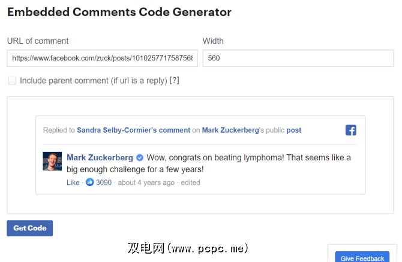This screenshot has height=262, width=402.
Task: Focus the URL of comment input field
Action: 102,58
